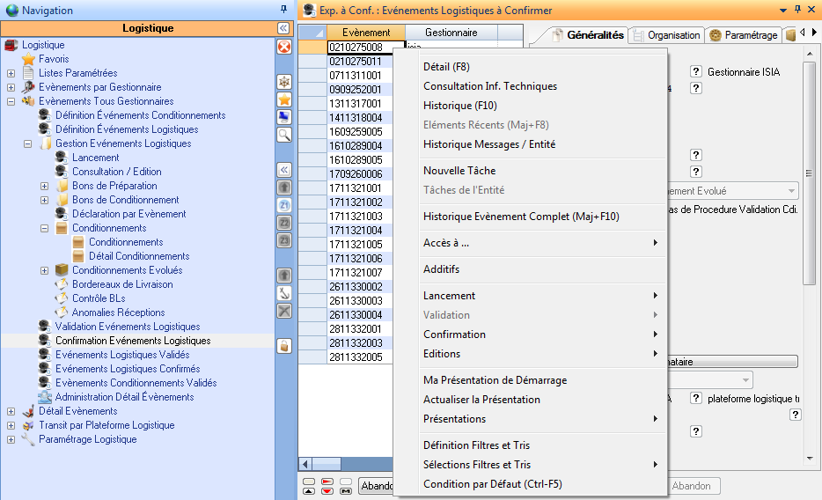Click the ship wheel icon in vertical toolbar
Viewport: 822px width, 500px height.
pyautogui.click(x=284, y=81)
